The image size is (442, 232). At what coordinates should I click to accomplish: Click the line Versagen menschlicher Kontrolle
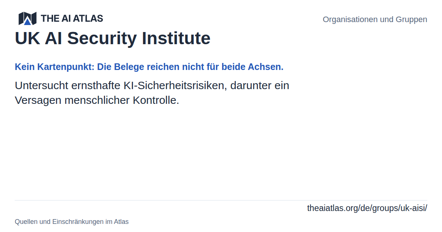[x=97, y=100]
